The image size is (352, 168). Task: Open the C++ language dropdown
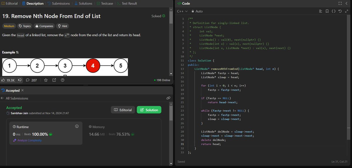pyautogui.click(x=182, y=11)
